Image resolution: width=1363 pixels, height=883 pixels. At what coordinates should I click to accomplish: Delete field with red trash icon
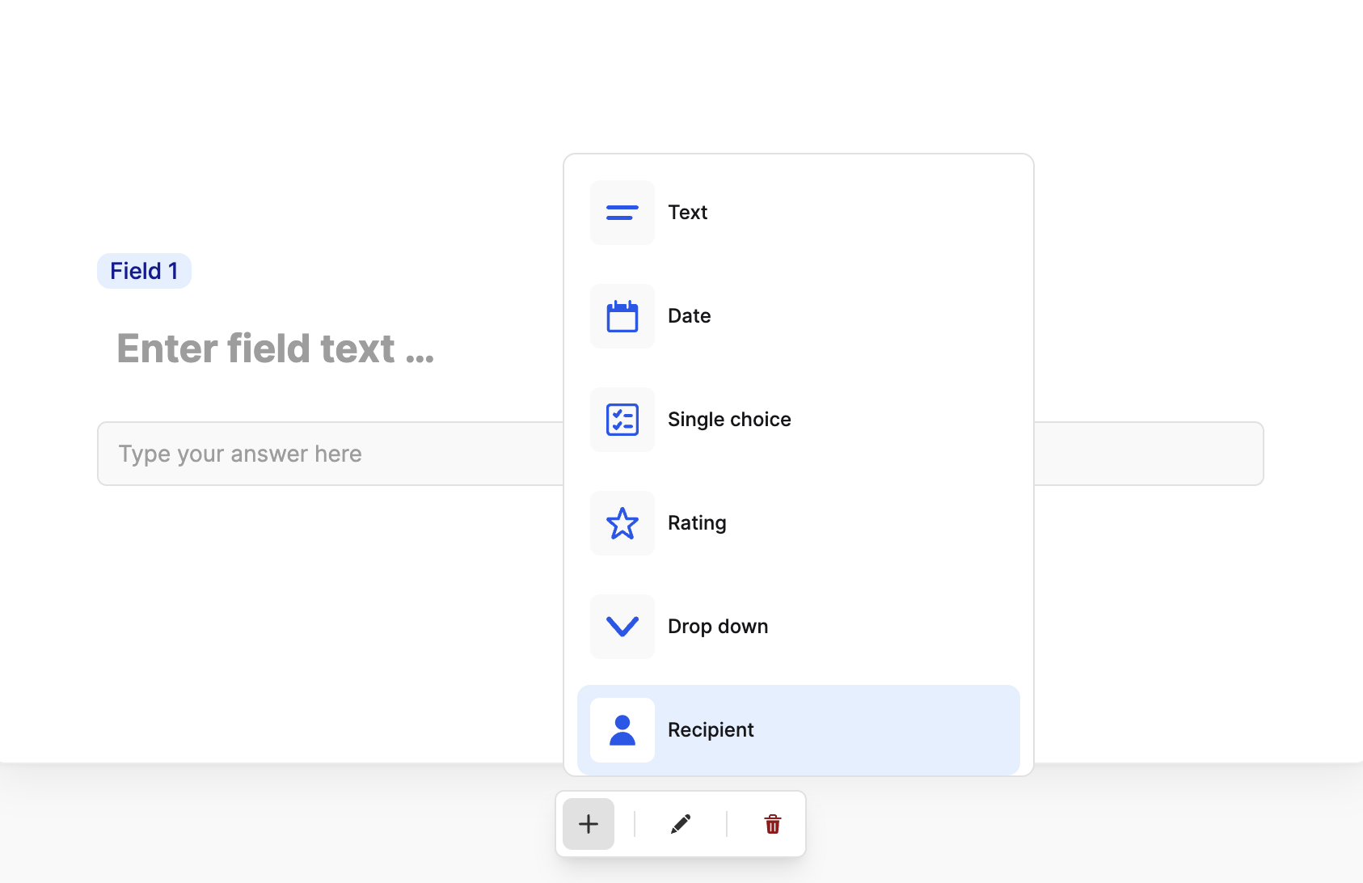coord(773,824)
